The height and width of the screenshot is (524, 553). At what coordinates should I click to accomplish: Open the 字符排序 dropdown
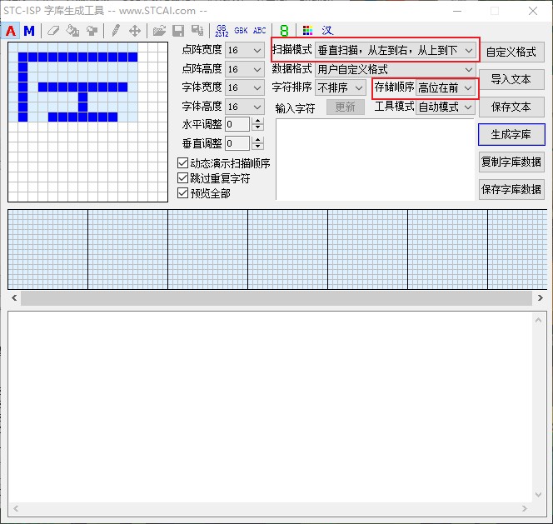[340, 87]
